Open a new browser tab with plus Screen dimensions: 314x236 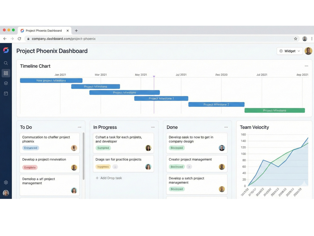pyautogui.click(x=76, y=31)
